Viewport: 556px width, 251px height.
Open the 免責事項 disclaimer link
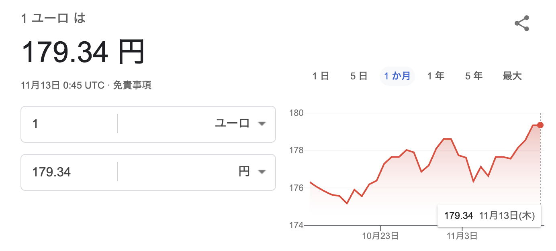132,85
